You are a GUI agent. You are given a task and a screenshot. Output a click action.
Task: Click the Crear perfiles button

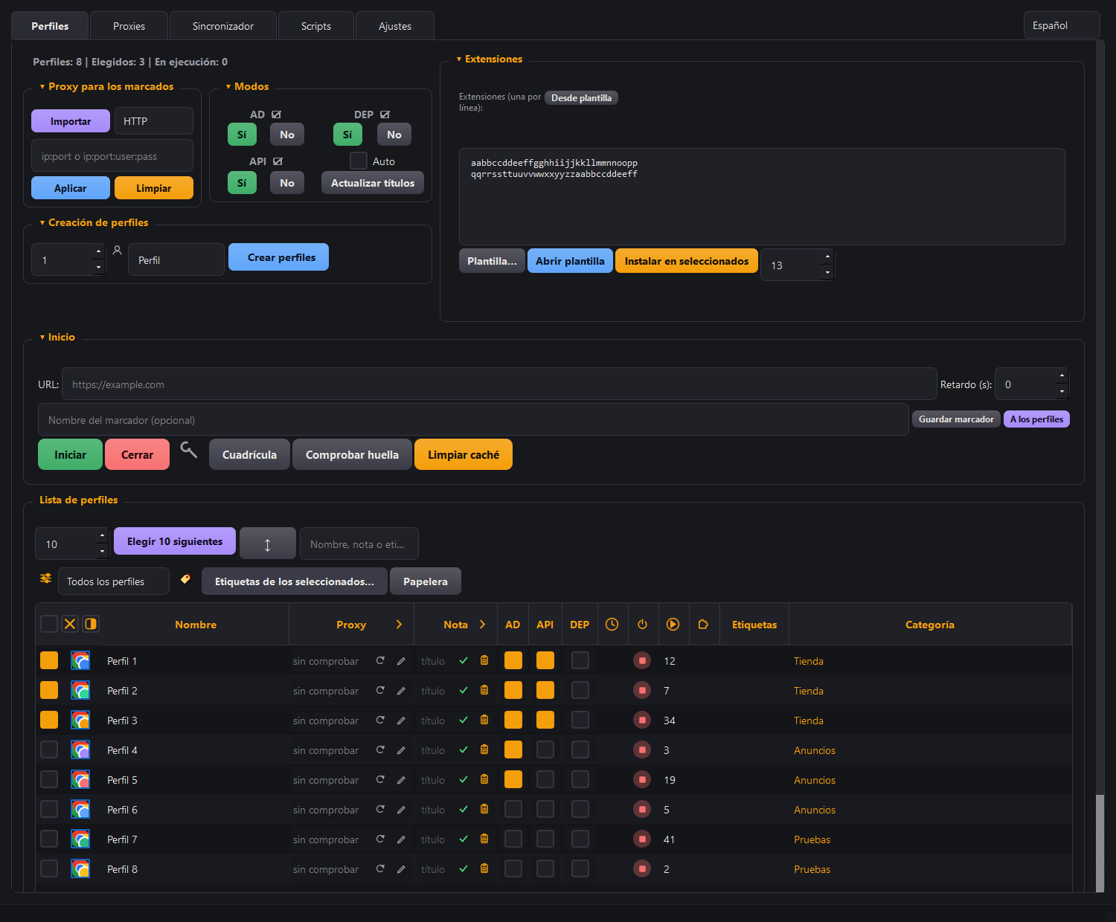[x=278, y=257]
